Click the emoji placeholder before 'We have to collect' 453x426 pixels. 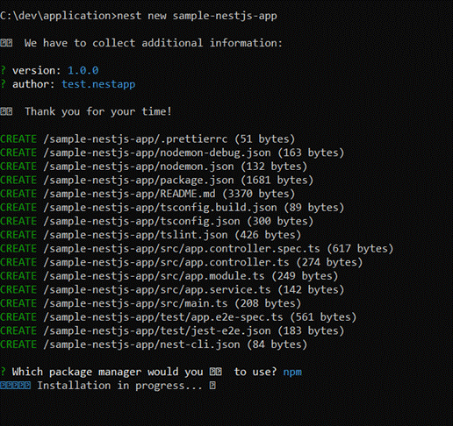pos(6,43)
